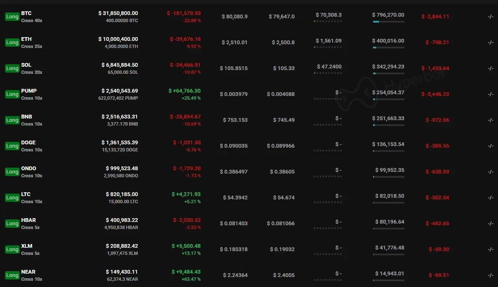Click the liquidation dots under $70,308.3
Viewport: 498px width, 287px height.
pyautogui.click(x=328, y=21)
